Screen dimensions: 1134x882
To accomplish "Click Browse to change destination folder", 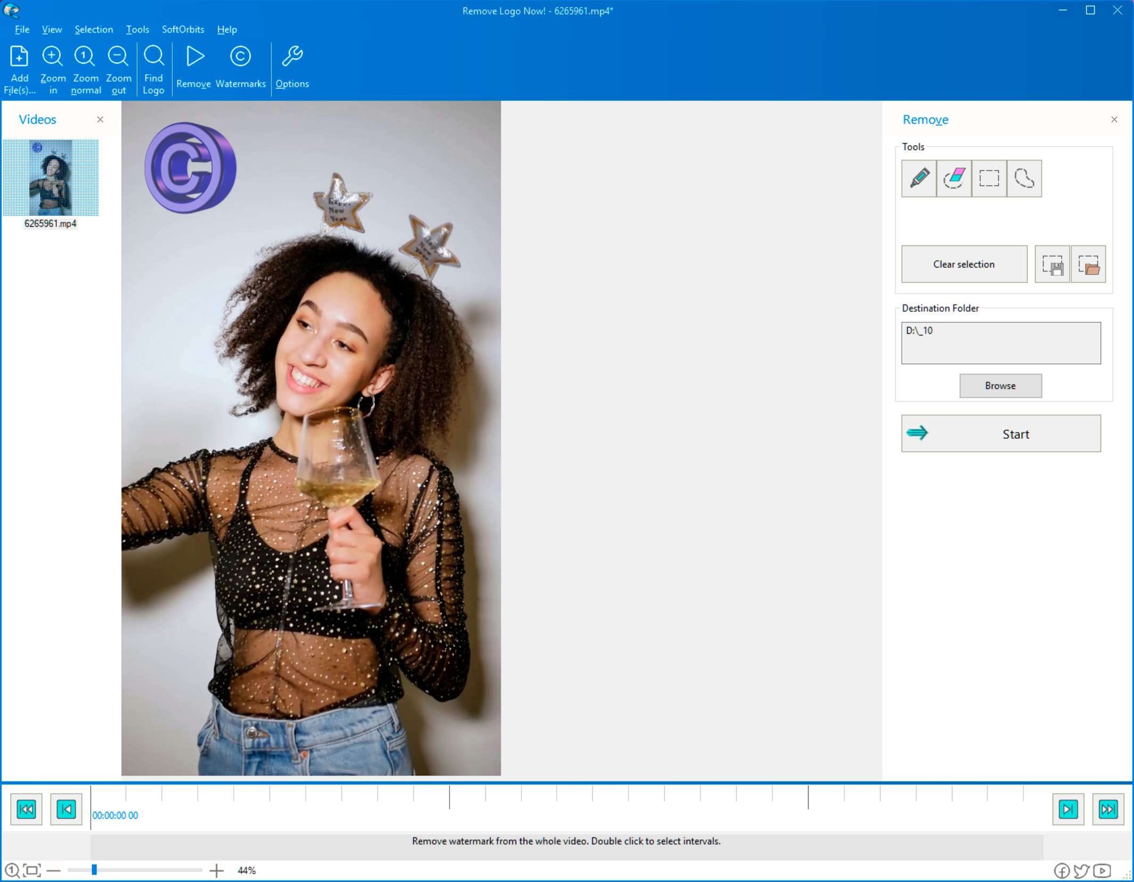I will [1000, 385].
